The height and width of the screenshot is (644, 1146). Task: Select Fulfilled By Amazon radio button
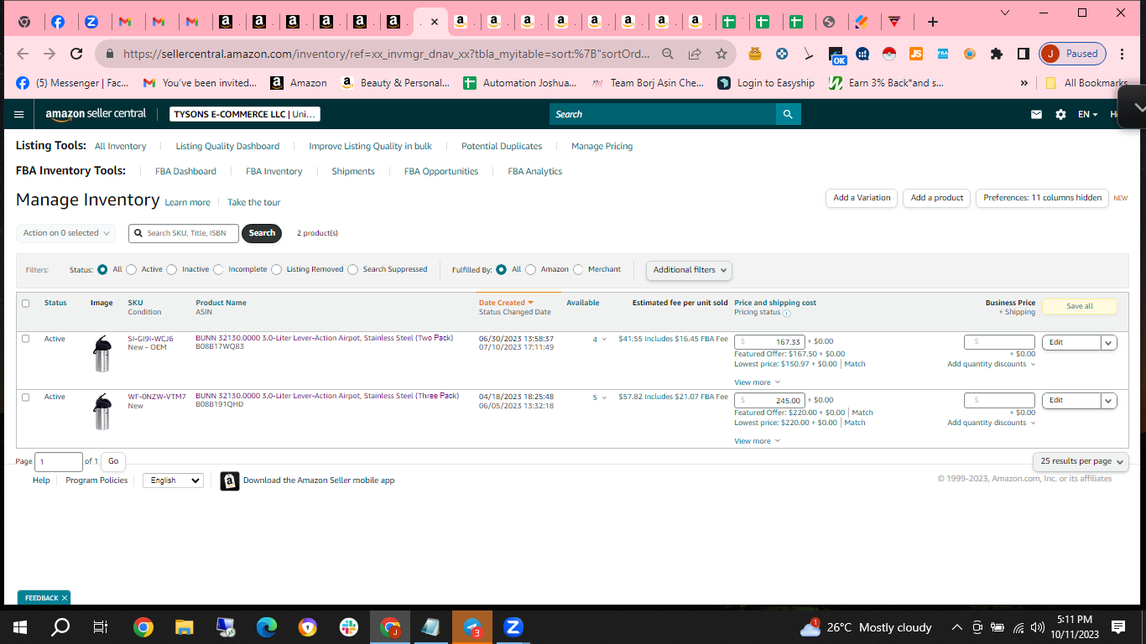coord(530,270)
